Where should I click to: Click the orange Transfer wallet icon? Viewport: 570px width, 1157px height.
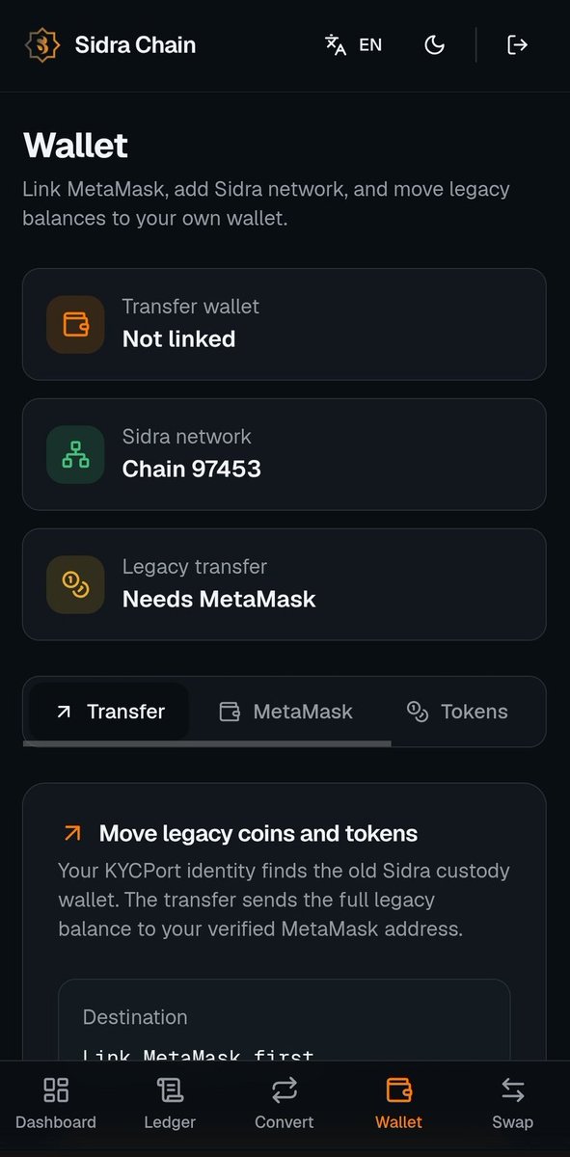pyautogui.click(x=75, y=324)
